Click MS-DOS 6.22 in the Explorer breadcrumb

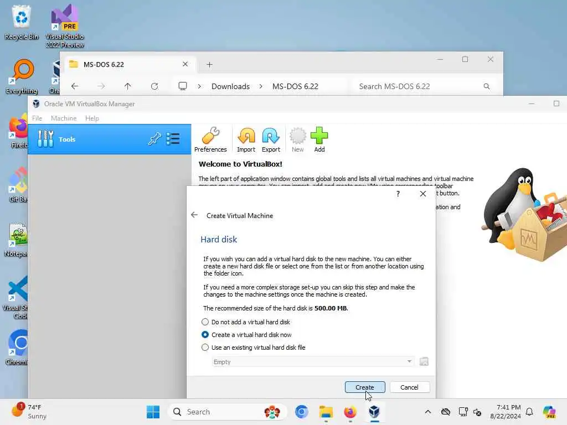pos(295,86)
